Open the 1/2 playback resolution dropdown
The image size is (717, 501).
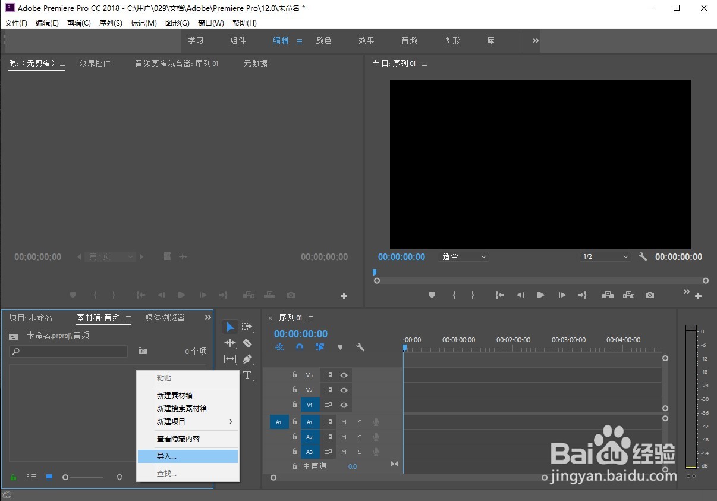(605, 256)
